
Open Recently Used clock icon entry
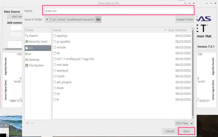[x=27, y=42]
